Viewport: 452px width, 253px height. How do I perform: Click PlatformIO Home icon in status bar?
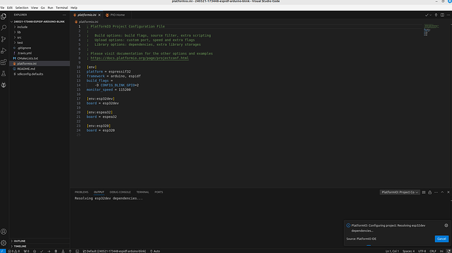coord(35,251)
